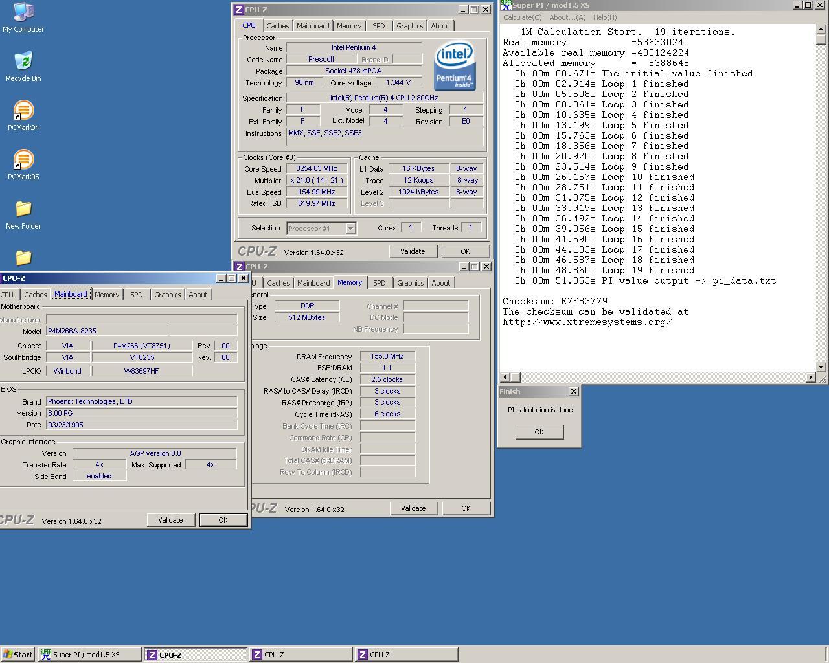Click the Instructions MMX, SSE, SSE2, SSE3 field

coord(385,137)
